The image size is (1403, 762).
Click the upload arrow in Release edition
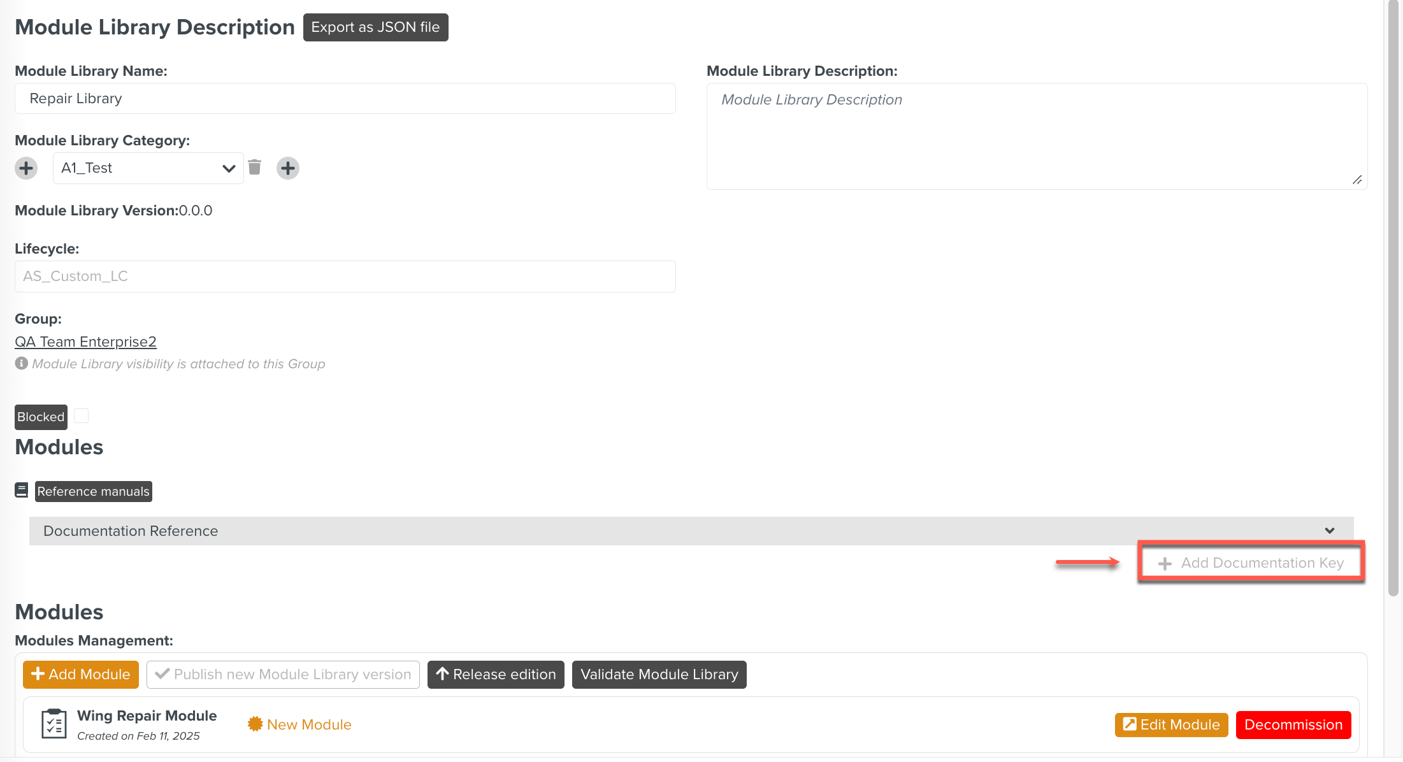tap(444, 674)
